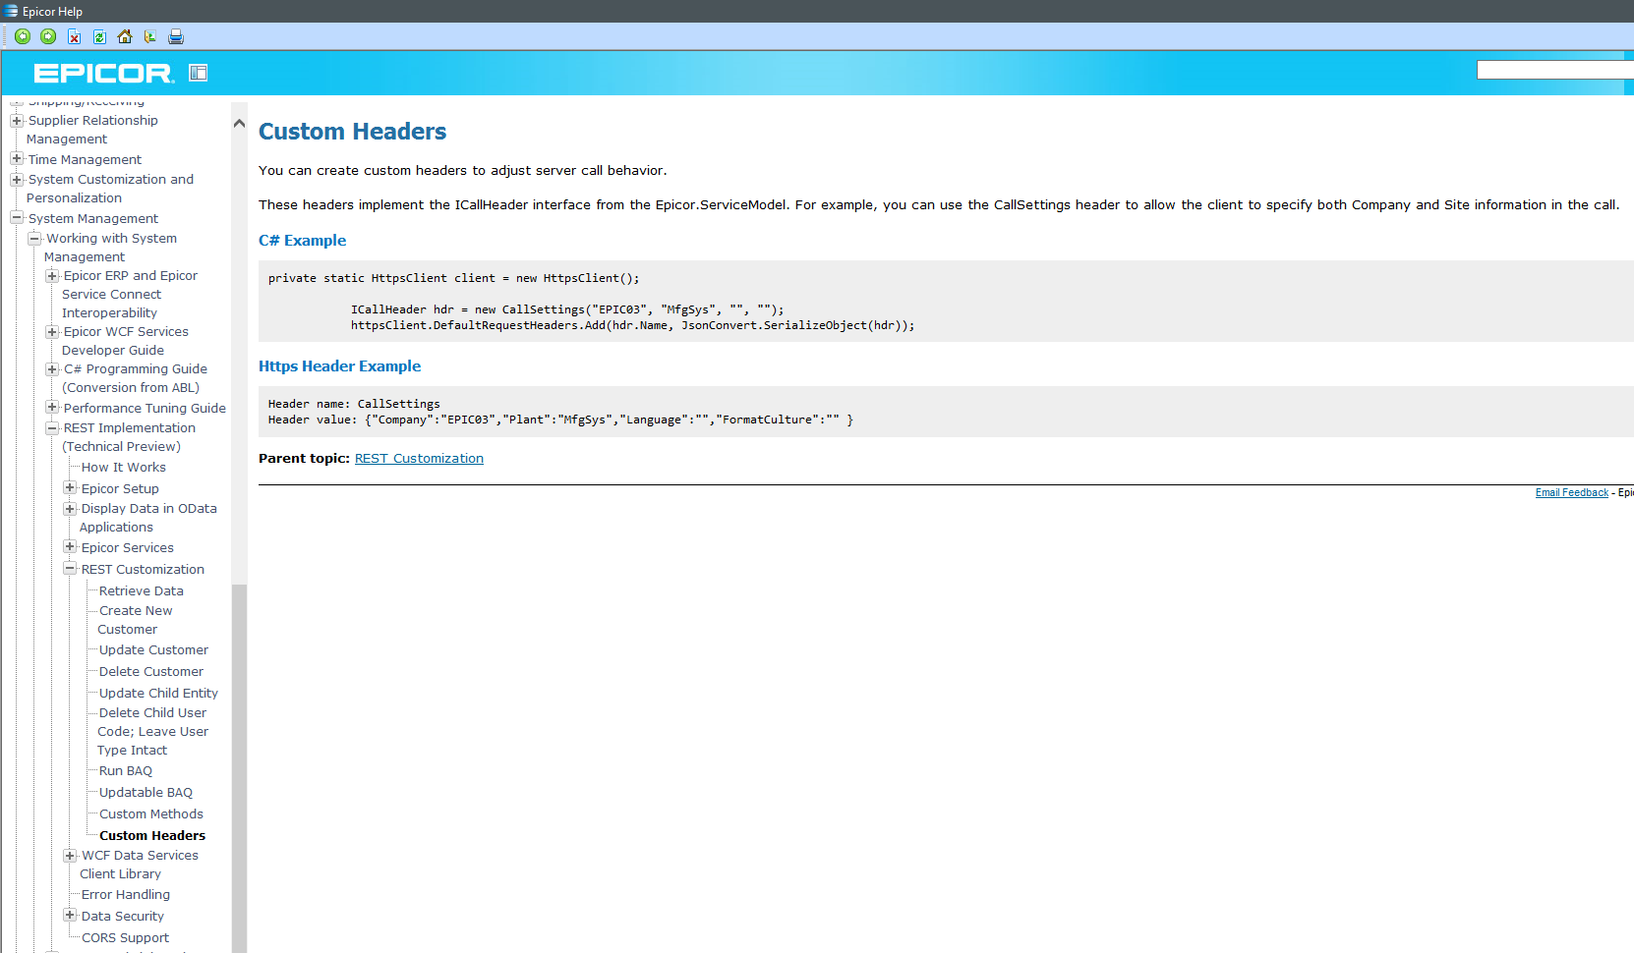Screen dimensions: 1634x953
Task: Click the navigation tree scrollbar thumb
Action: 239,766
